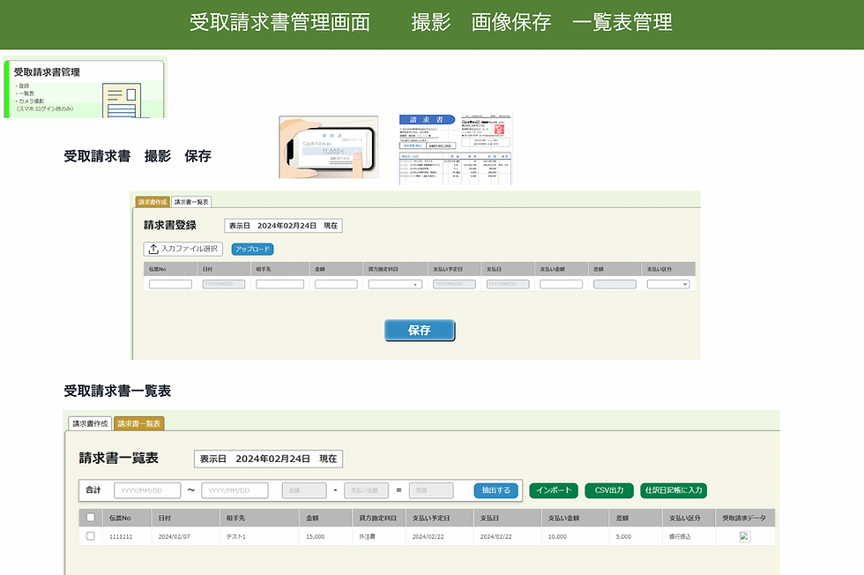Tick the checkbox for row 1111111
Viewport: 864px width, 575px height.
(x=90, y=536)
